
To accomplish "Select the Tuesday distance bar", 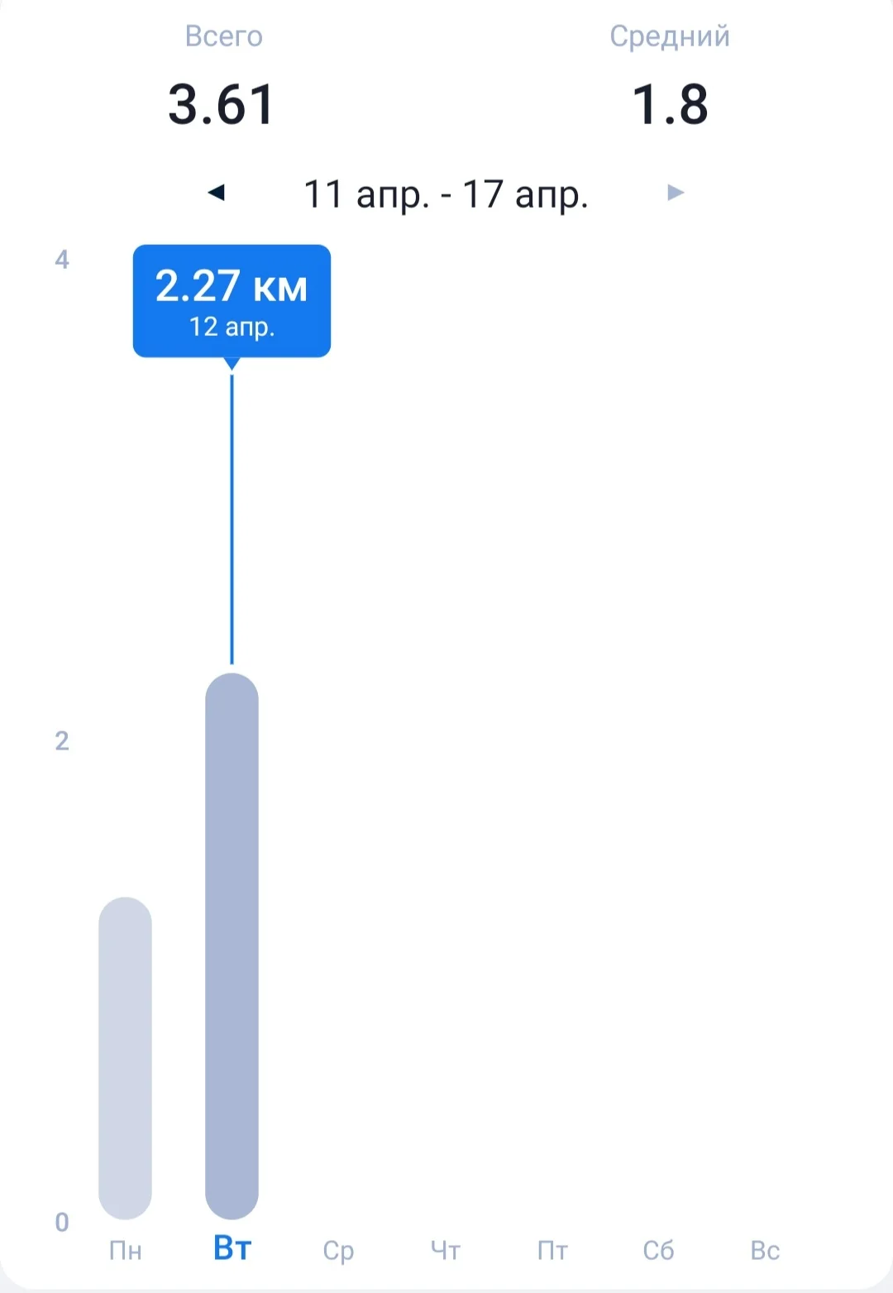I will pos(232,946).
